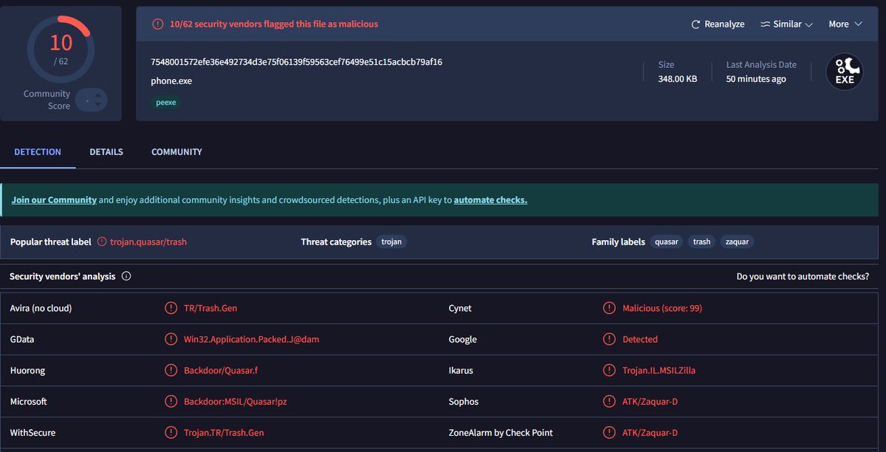Viewport: 886px width, 452px height.
Task: Click the Malicious (score: 99) result text
Action: [662, 308]
